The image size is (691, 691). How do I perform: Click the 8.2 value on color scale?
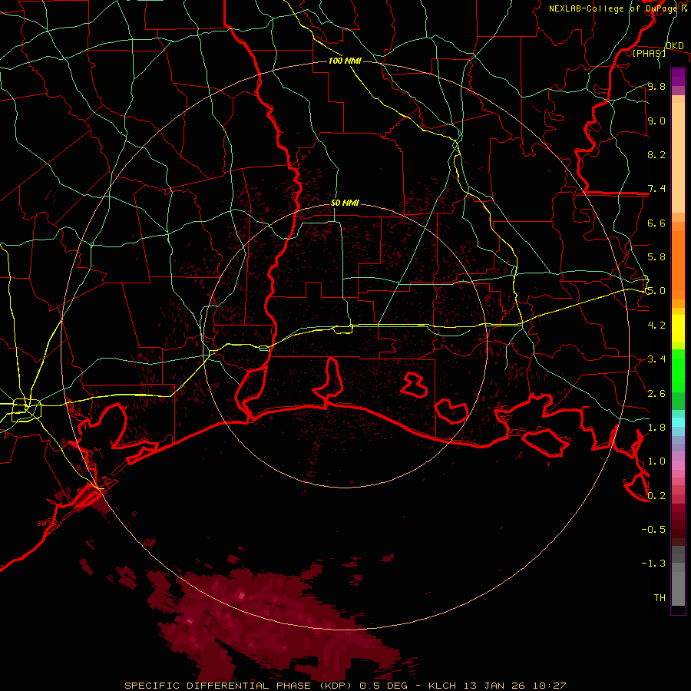[656, 154]
